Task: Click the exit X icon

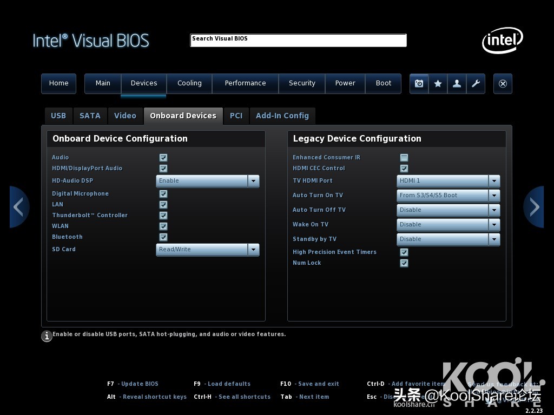Action: tap(503, 84)
